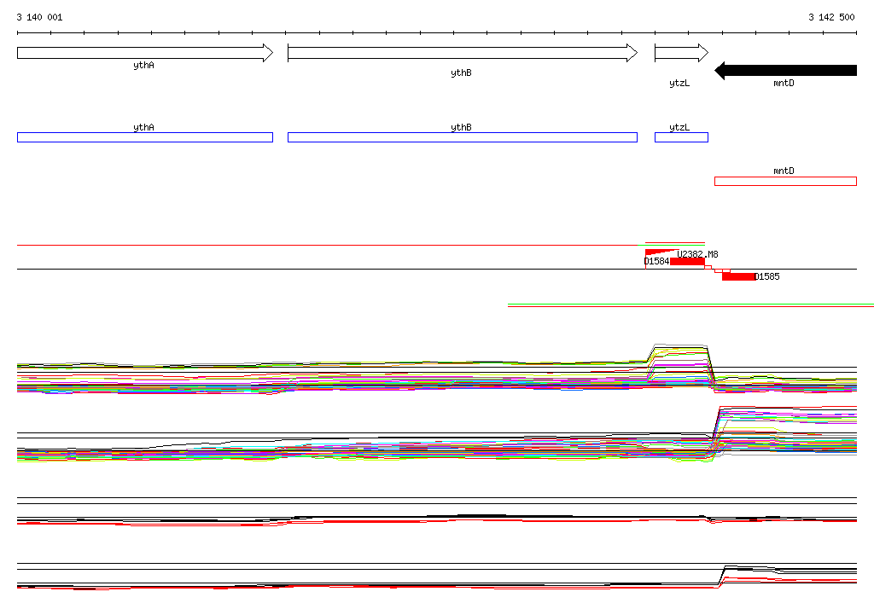Click the blue ythA annotation box
The width and height of the screenshot is (874, 609).
click(x=145, y=137)
